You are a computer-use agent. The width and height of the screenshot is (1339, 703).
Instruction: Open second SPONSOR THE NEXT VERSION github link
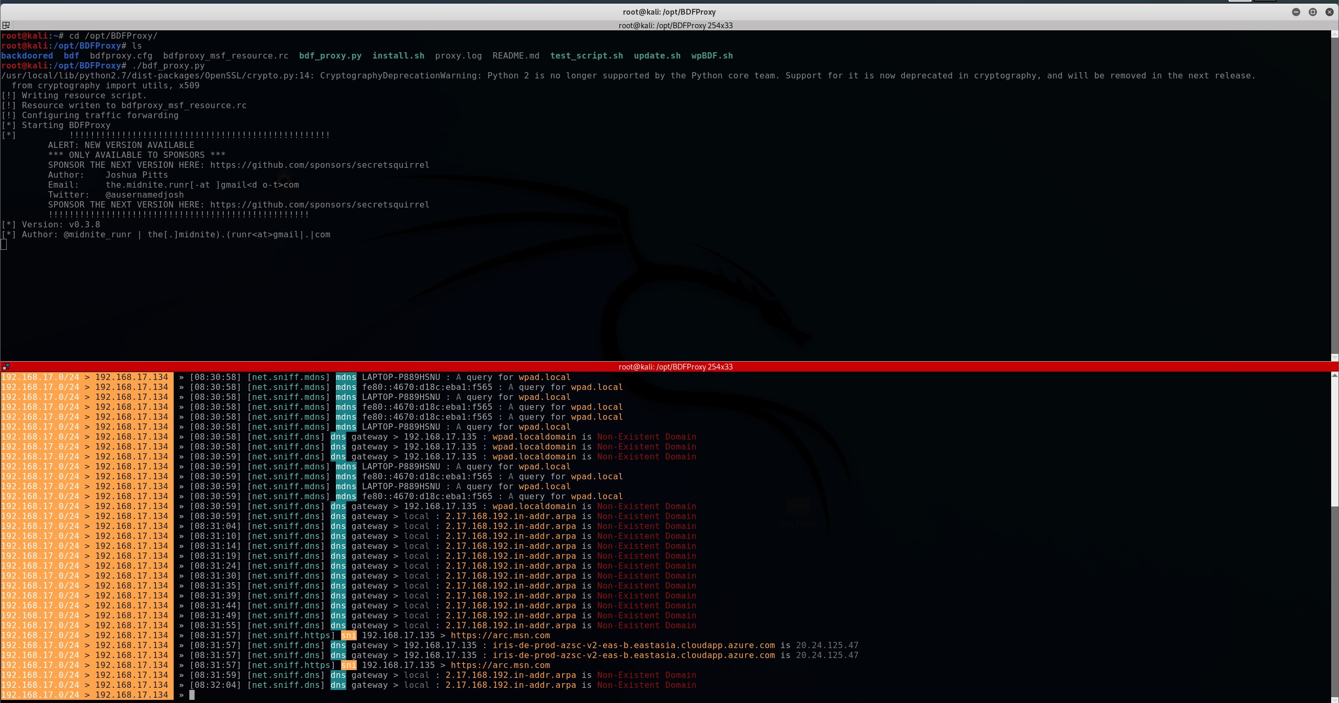click(320, 205)
